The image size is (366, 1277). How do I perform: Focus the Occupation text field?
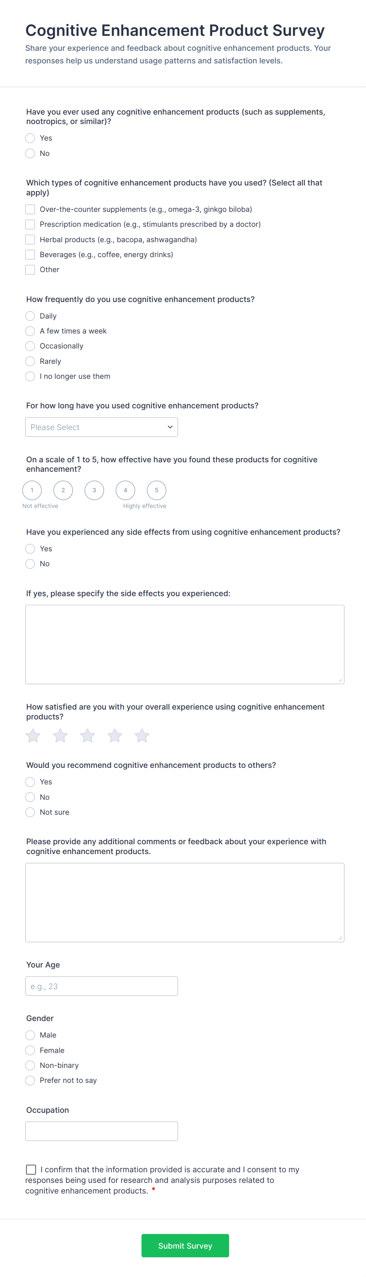tap(102, 1131)
